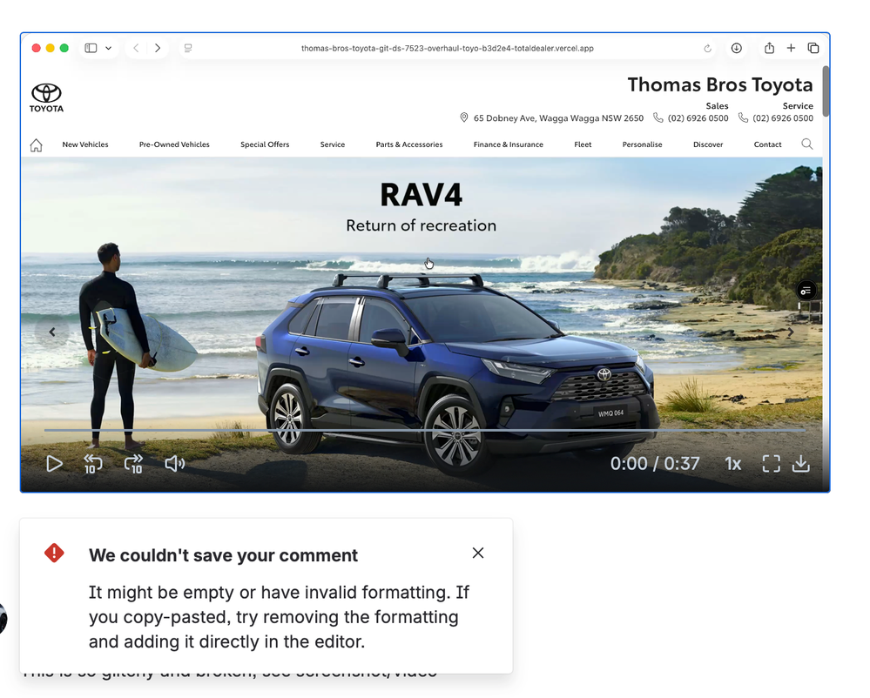Click the location pin address icon
The image size is (870, 698).
click(x=464, y=117)
